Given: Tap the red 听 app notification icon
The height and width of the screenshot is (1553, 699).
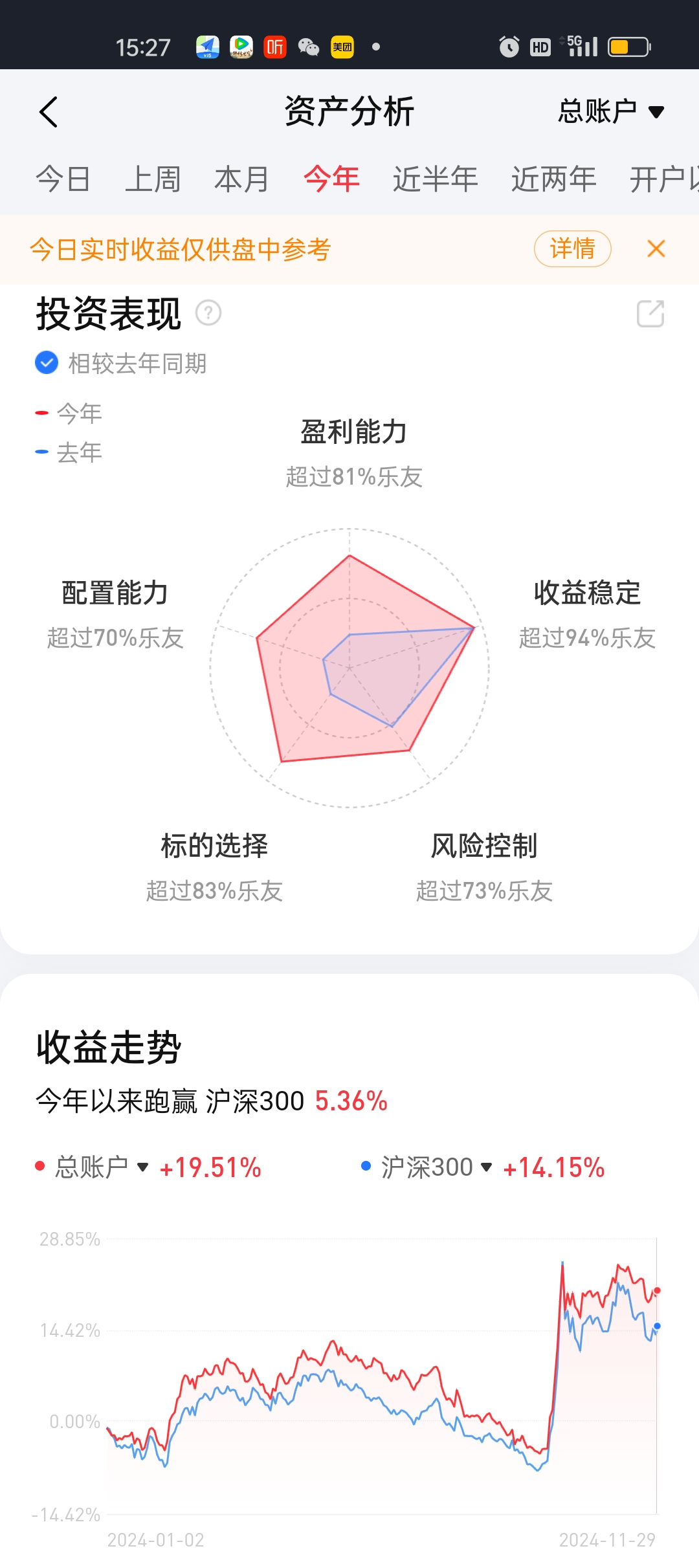Looking at the screenshot, I should [x=275, y=47].
